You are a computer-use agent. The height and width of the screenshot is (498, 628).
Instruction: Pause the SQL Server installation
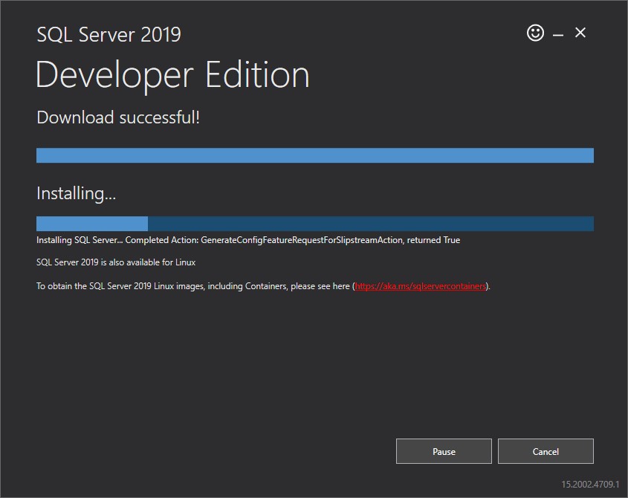(x=444, y=451)
